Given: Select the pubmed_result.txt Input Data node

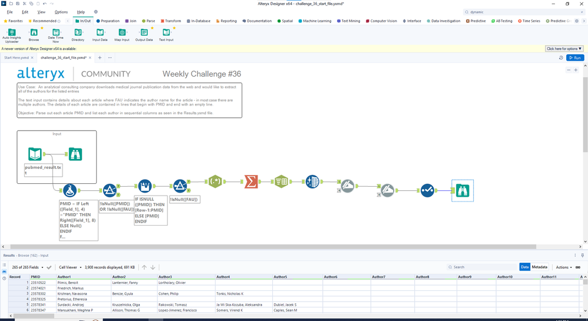Looking at the screenshot, I should [x=35, y=154].
